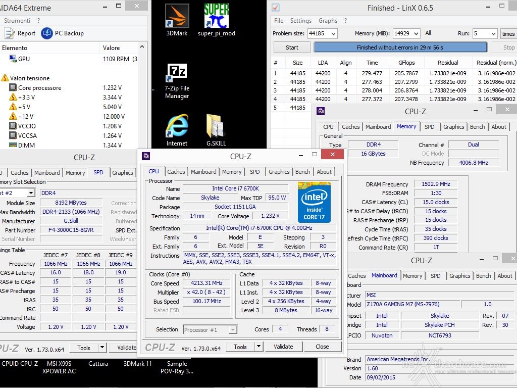Select the GPU fan icon in AIDA64 list

[x=13, y=59]
